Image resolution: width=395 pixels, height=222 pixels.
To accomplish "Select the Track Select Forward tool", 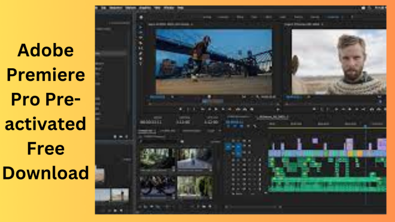I will tap(141, 32).
